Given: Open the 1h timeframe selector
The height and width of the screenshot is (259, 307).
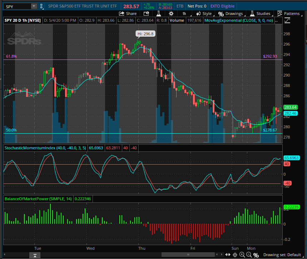Looking at the screenshot, I should (184, 14).
